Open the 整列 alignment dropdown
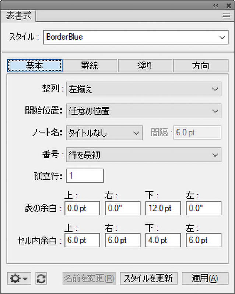This screenshot has height=294, width=235. point(144,89)
